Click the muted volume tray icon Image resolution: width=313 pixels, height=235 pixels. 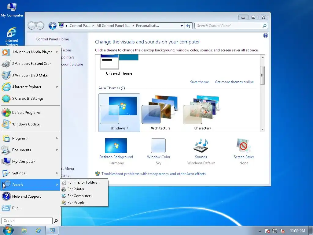click(x=282, y=231)
